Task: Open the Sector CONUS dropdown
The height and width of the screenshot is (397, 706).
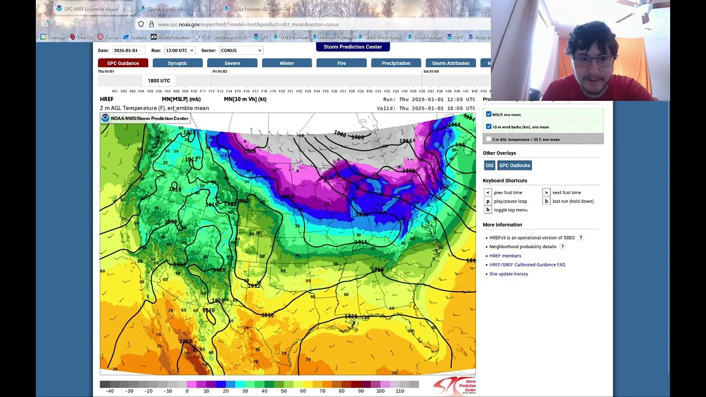Action: (x=241, y=50)
